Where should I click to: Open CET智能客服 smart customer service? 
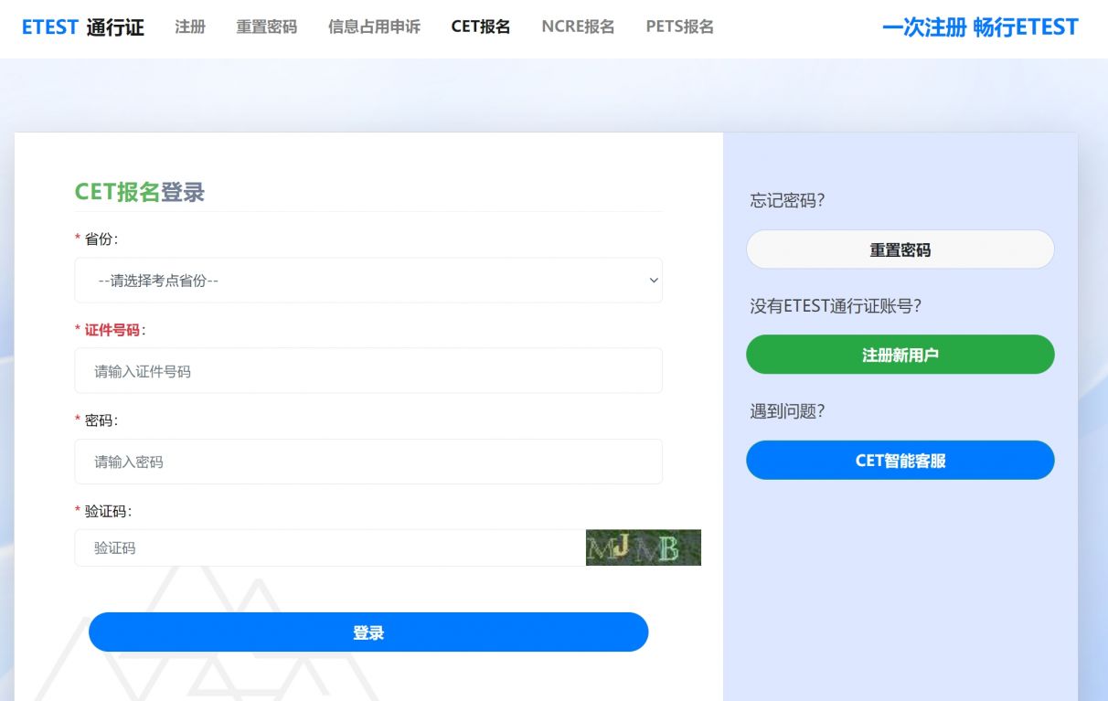900,460
